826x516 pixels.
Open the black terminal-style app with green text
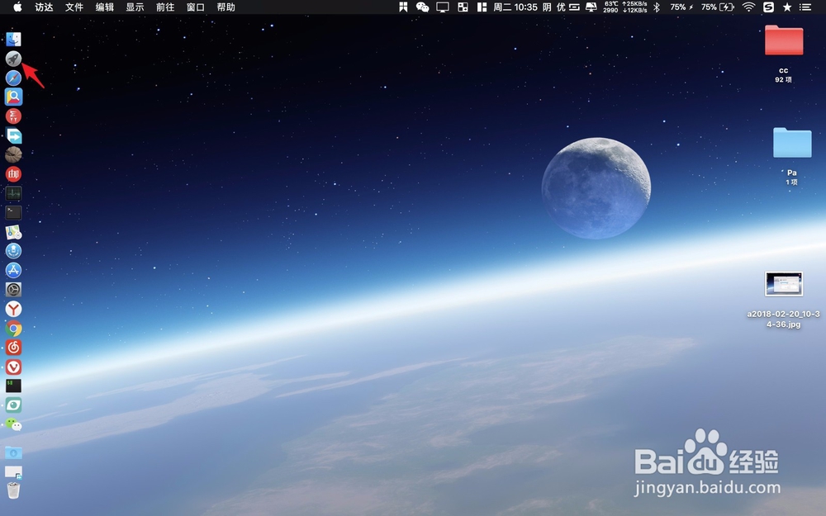pos(13,386)
